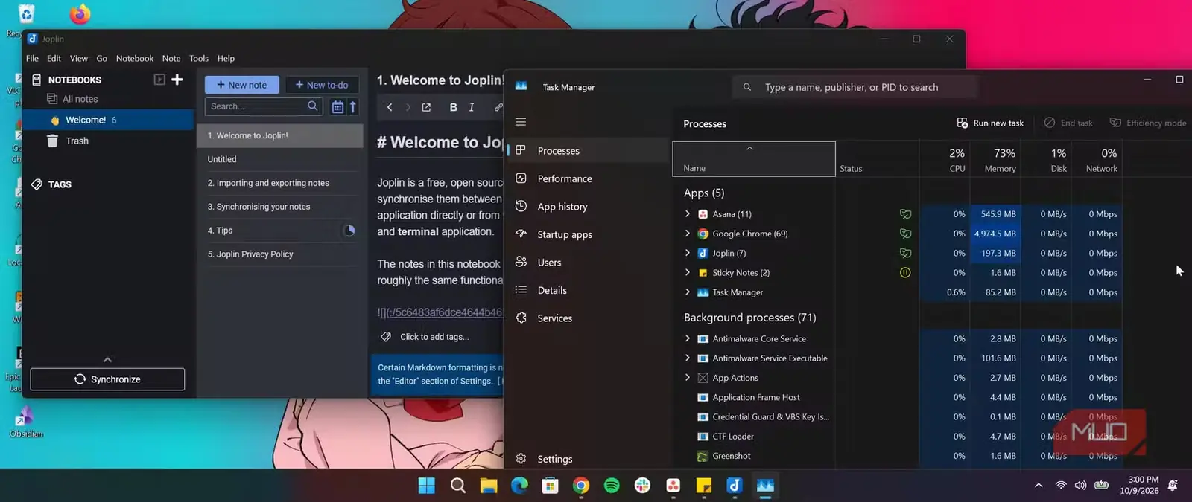
Task: Open Slack from the taskbar
Action: click(x=642, y=486)
